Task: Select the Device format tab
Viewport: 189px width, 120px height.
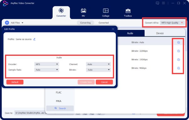Action: 160,33
